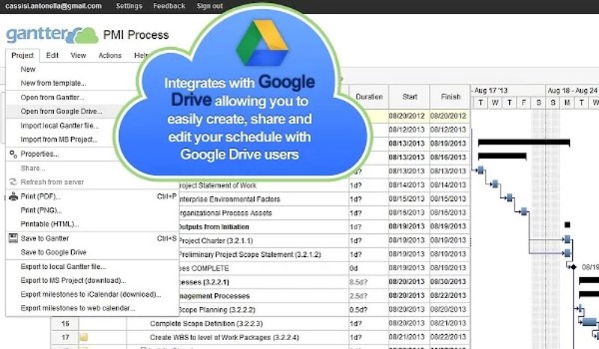
Task: Select Save to Google Drive
Action: coord(53,253)
